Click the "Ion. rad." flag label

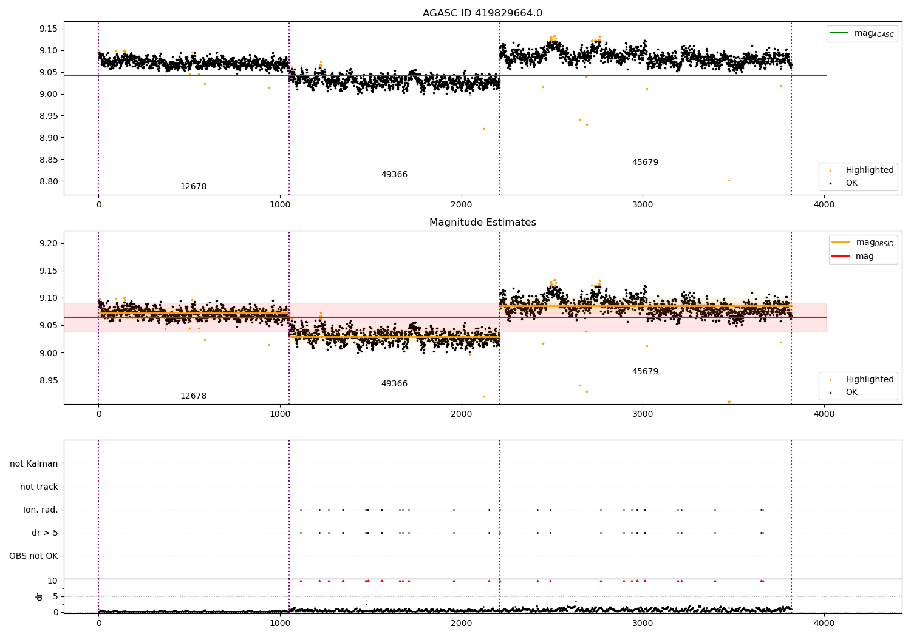(41, 510)
